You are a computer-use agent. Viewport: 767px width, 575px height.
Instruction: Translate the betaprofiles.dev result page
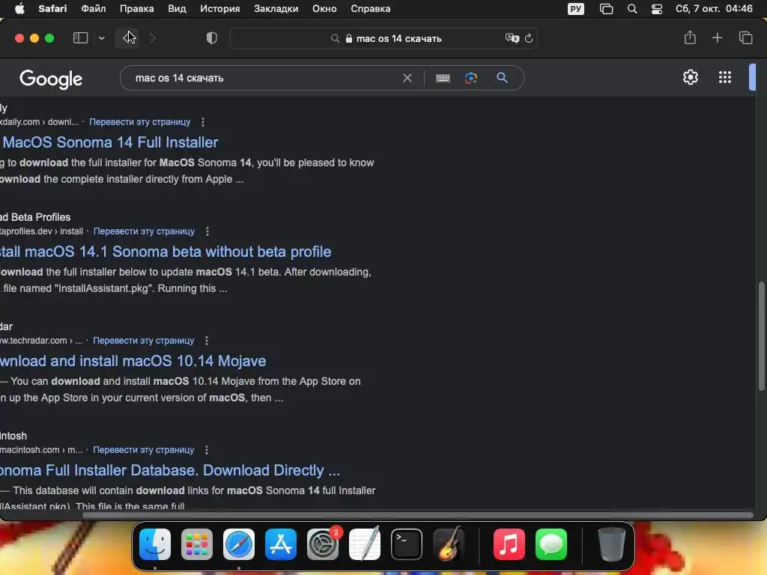(x=144, y=231)
